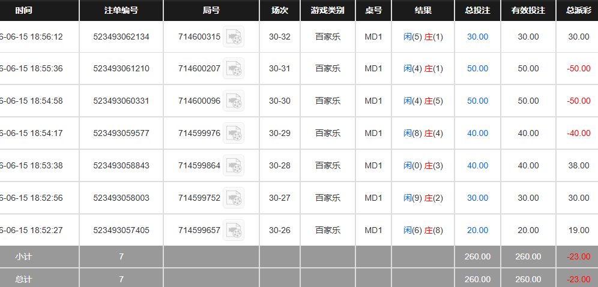Image resolution: width=598 pixels, height=287 pixels.
Task: Open video replay for round 714599657
Action: [234, 230]
